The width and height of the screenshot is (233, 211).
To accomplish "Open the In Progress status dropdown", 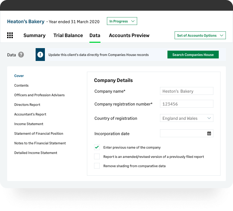I will pos(122,21).
